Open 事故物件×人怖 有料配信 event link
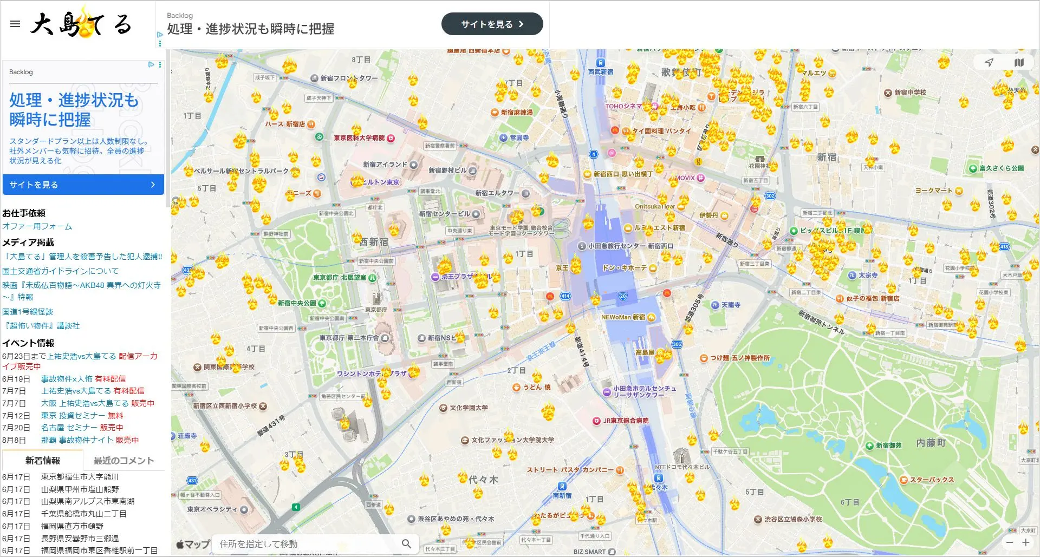The image size is (1040, 557). [x=83, y=378]
